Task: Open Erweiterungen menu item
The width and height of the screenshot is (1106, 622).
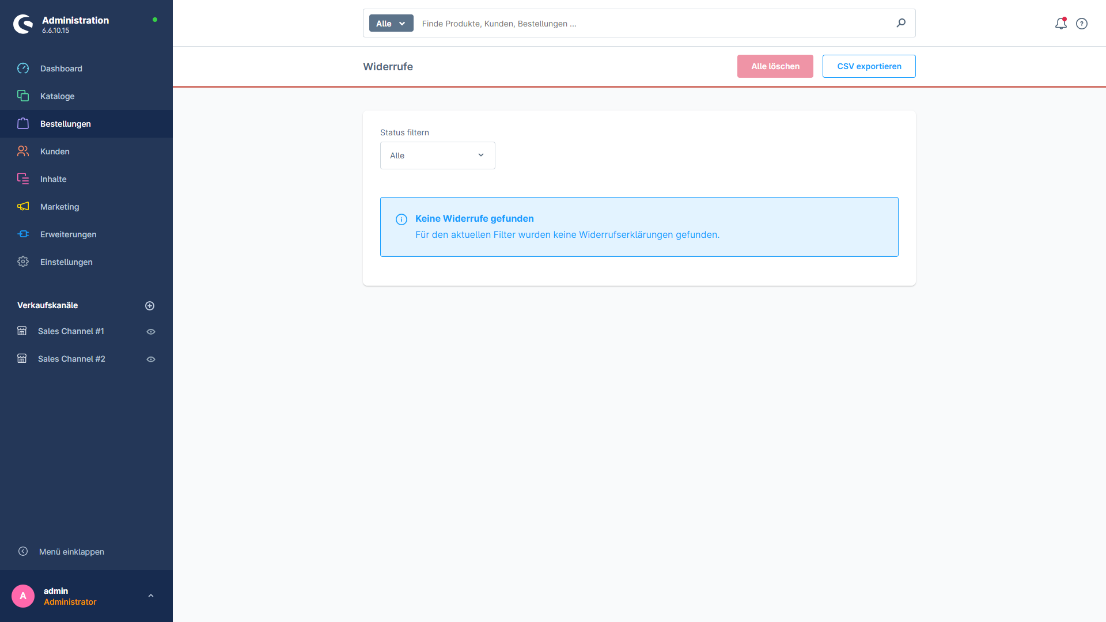Action: click(x=86, y=234)
